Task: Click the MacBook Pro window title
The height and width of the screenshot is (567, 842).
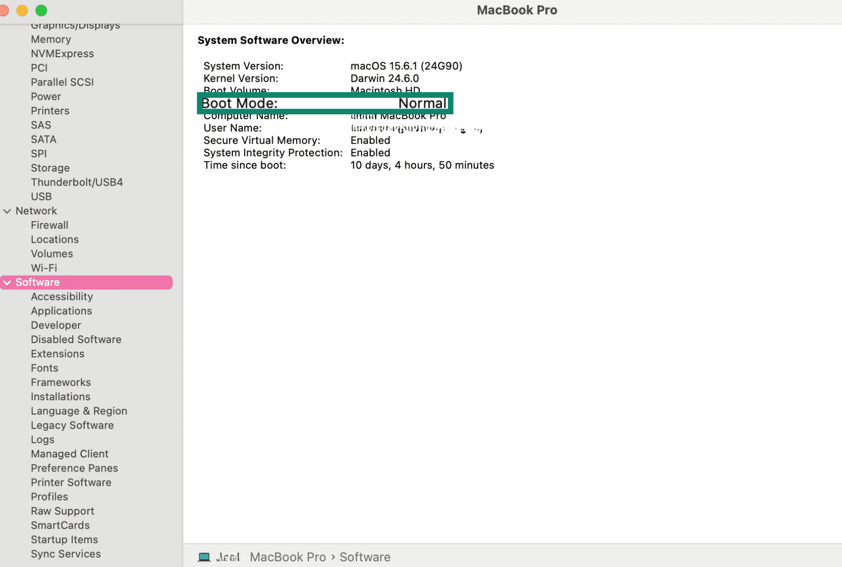Action: 517,10
